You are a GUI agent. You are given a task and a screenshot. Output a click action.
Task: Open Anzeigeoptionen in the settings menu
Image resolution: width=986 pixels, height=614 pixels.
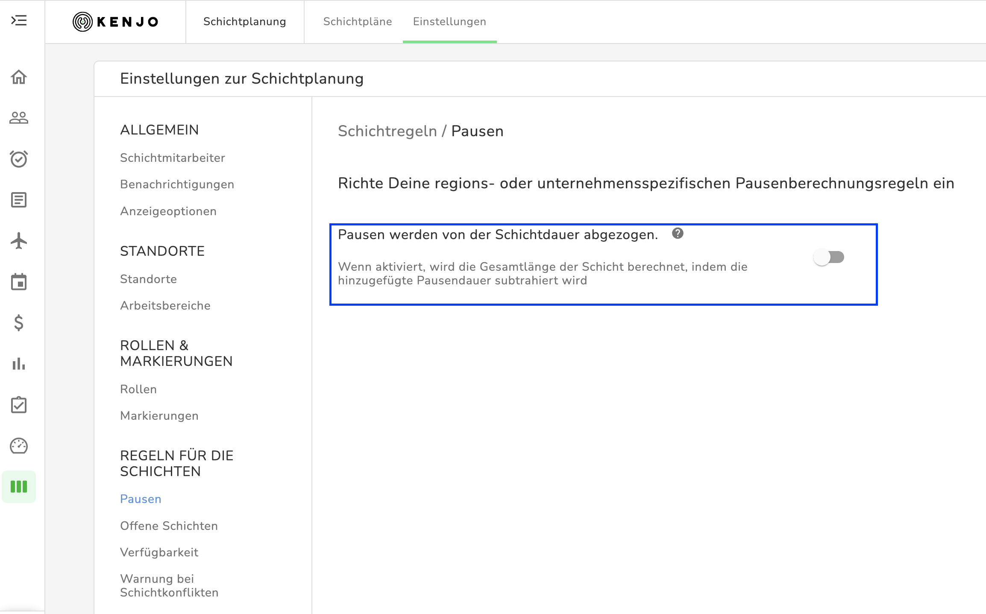(x=168, y=211)
